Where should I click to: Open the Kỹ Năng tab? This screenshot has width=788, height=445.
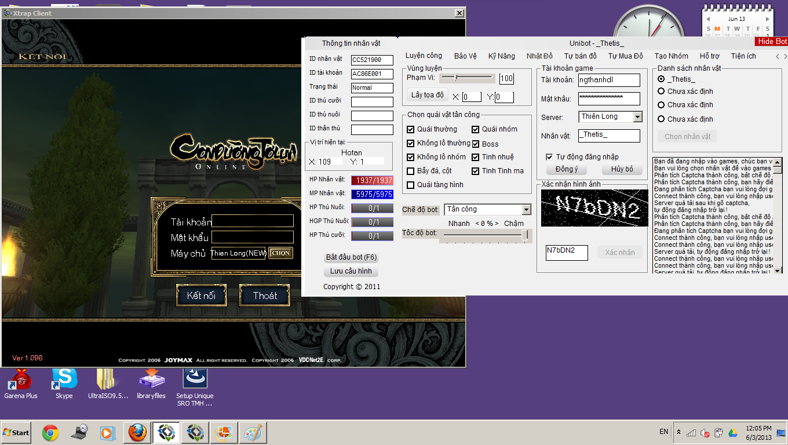[502, 56]
